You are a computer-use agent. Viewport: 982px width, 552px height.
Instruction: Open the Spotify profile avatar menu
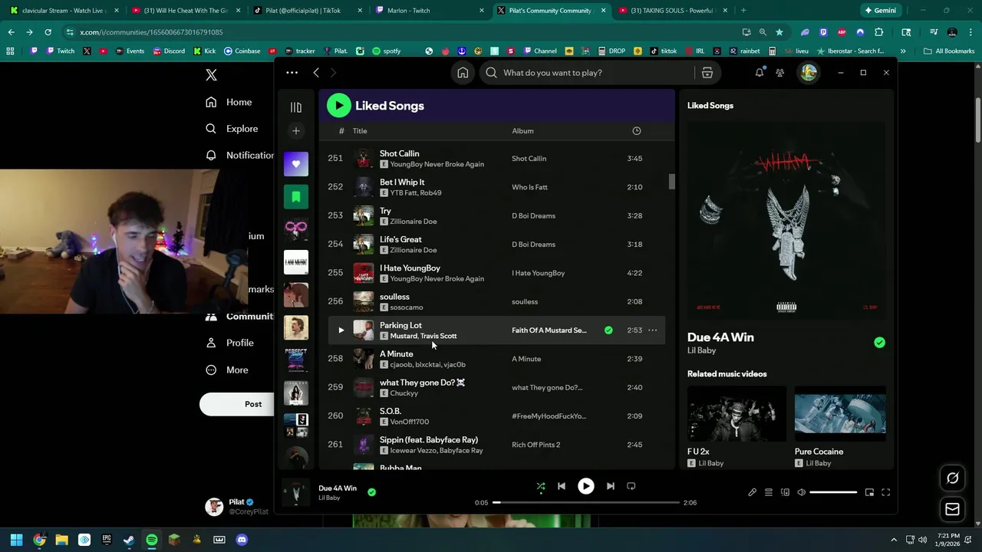809,72
